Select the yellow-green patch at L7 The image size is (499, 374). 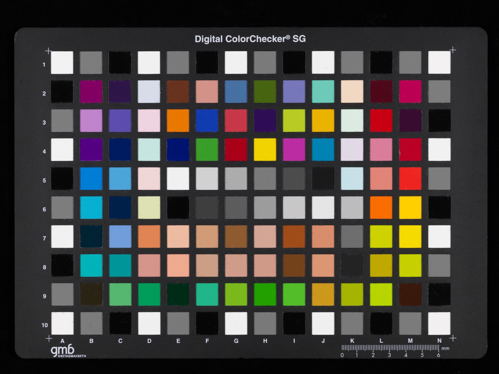(381, 236)
